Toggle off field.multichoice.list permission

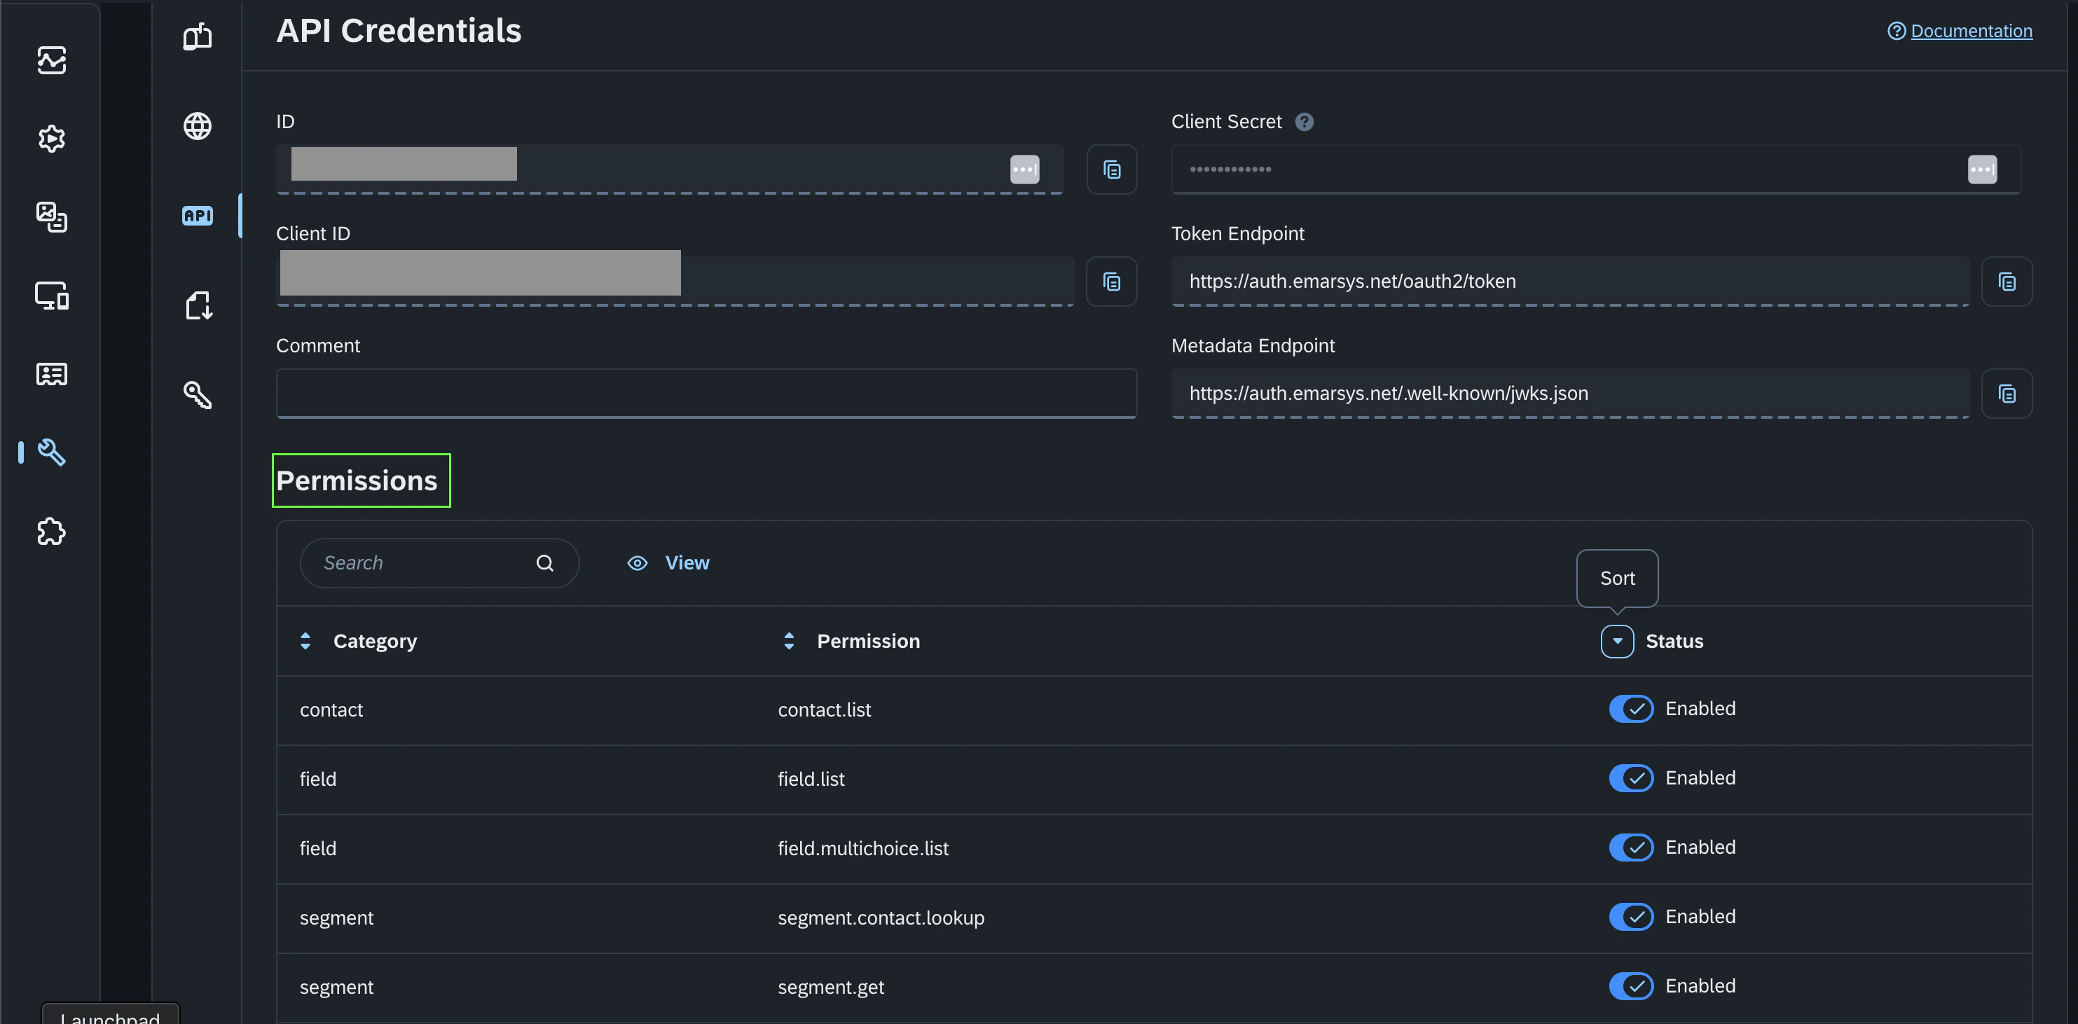1630,847
